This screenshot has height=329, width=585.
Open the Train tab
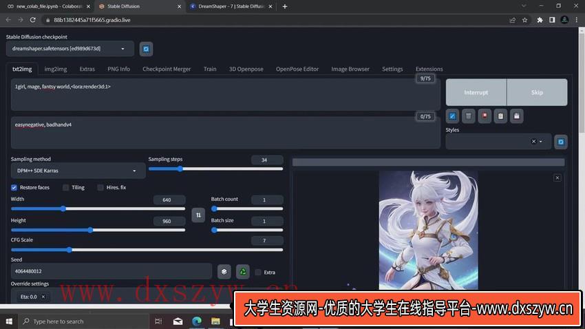pos(210,69)
